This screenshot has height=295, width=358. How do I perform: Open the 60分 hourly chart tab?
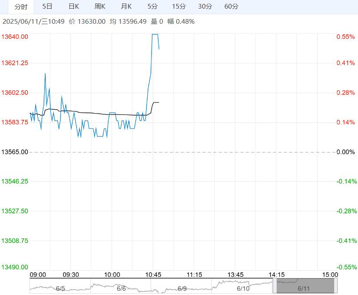coord(232,6)
